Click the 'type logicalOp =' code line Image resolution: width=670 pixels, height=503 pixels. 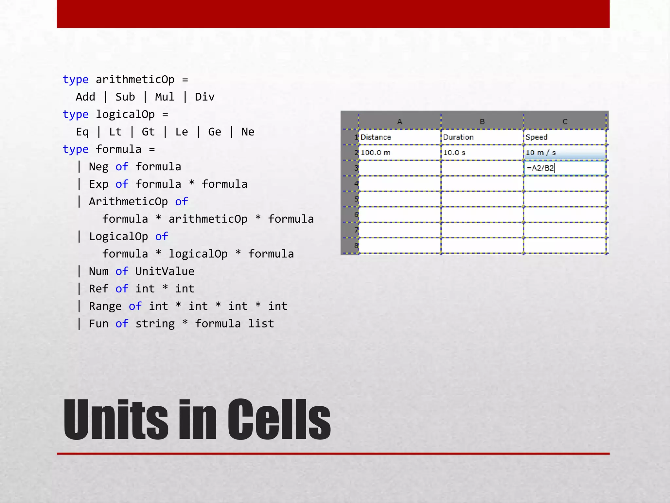(115, 114)
